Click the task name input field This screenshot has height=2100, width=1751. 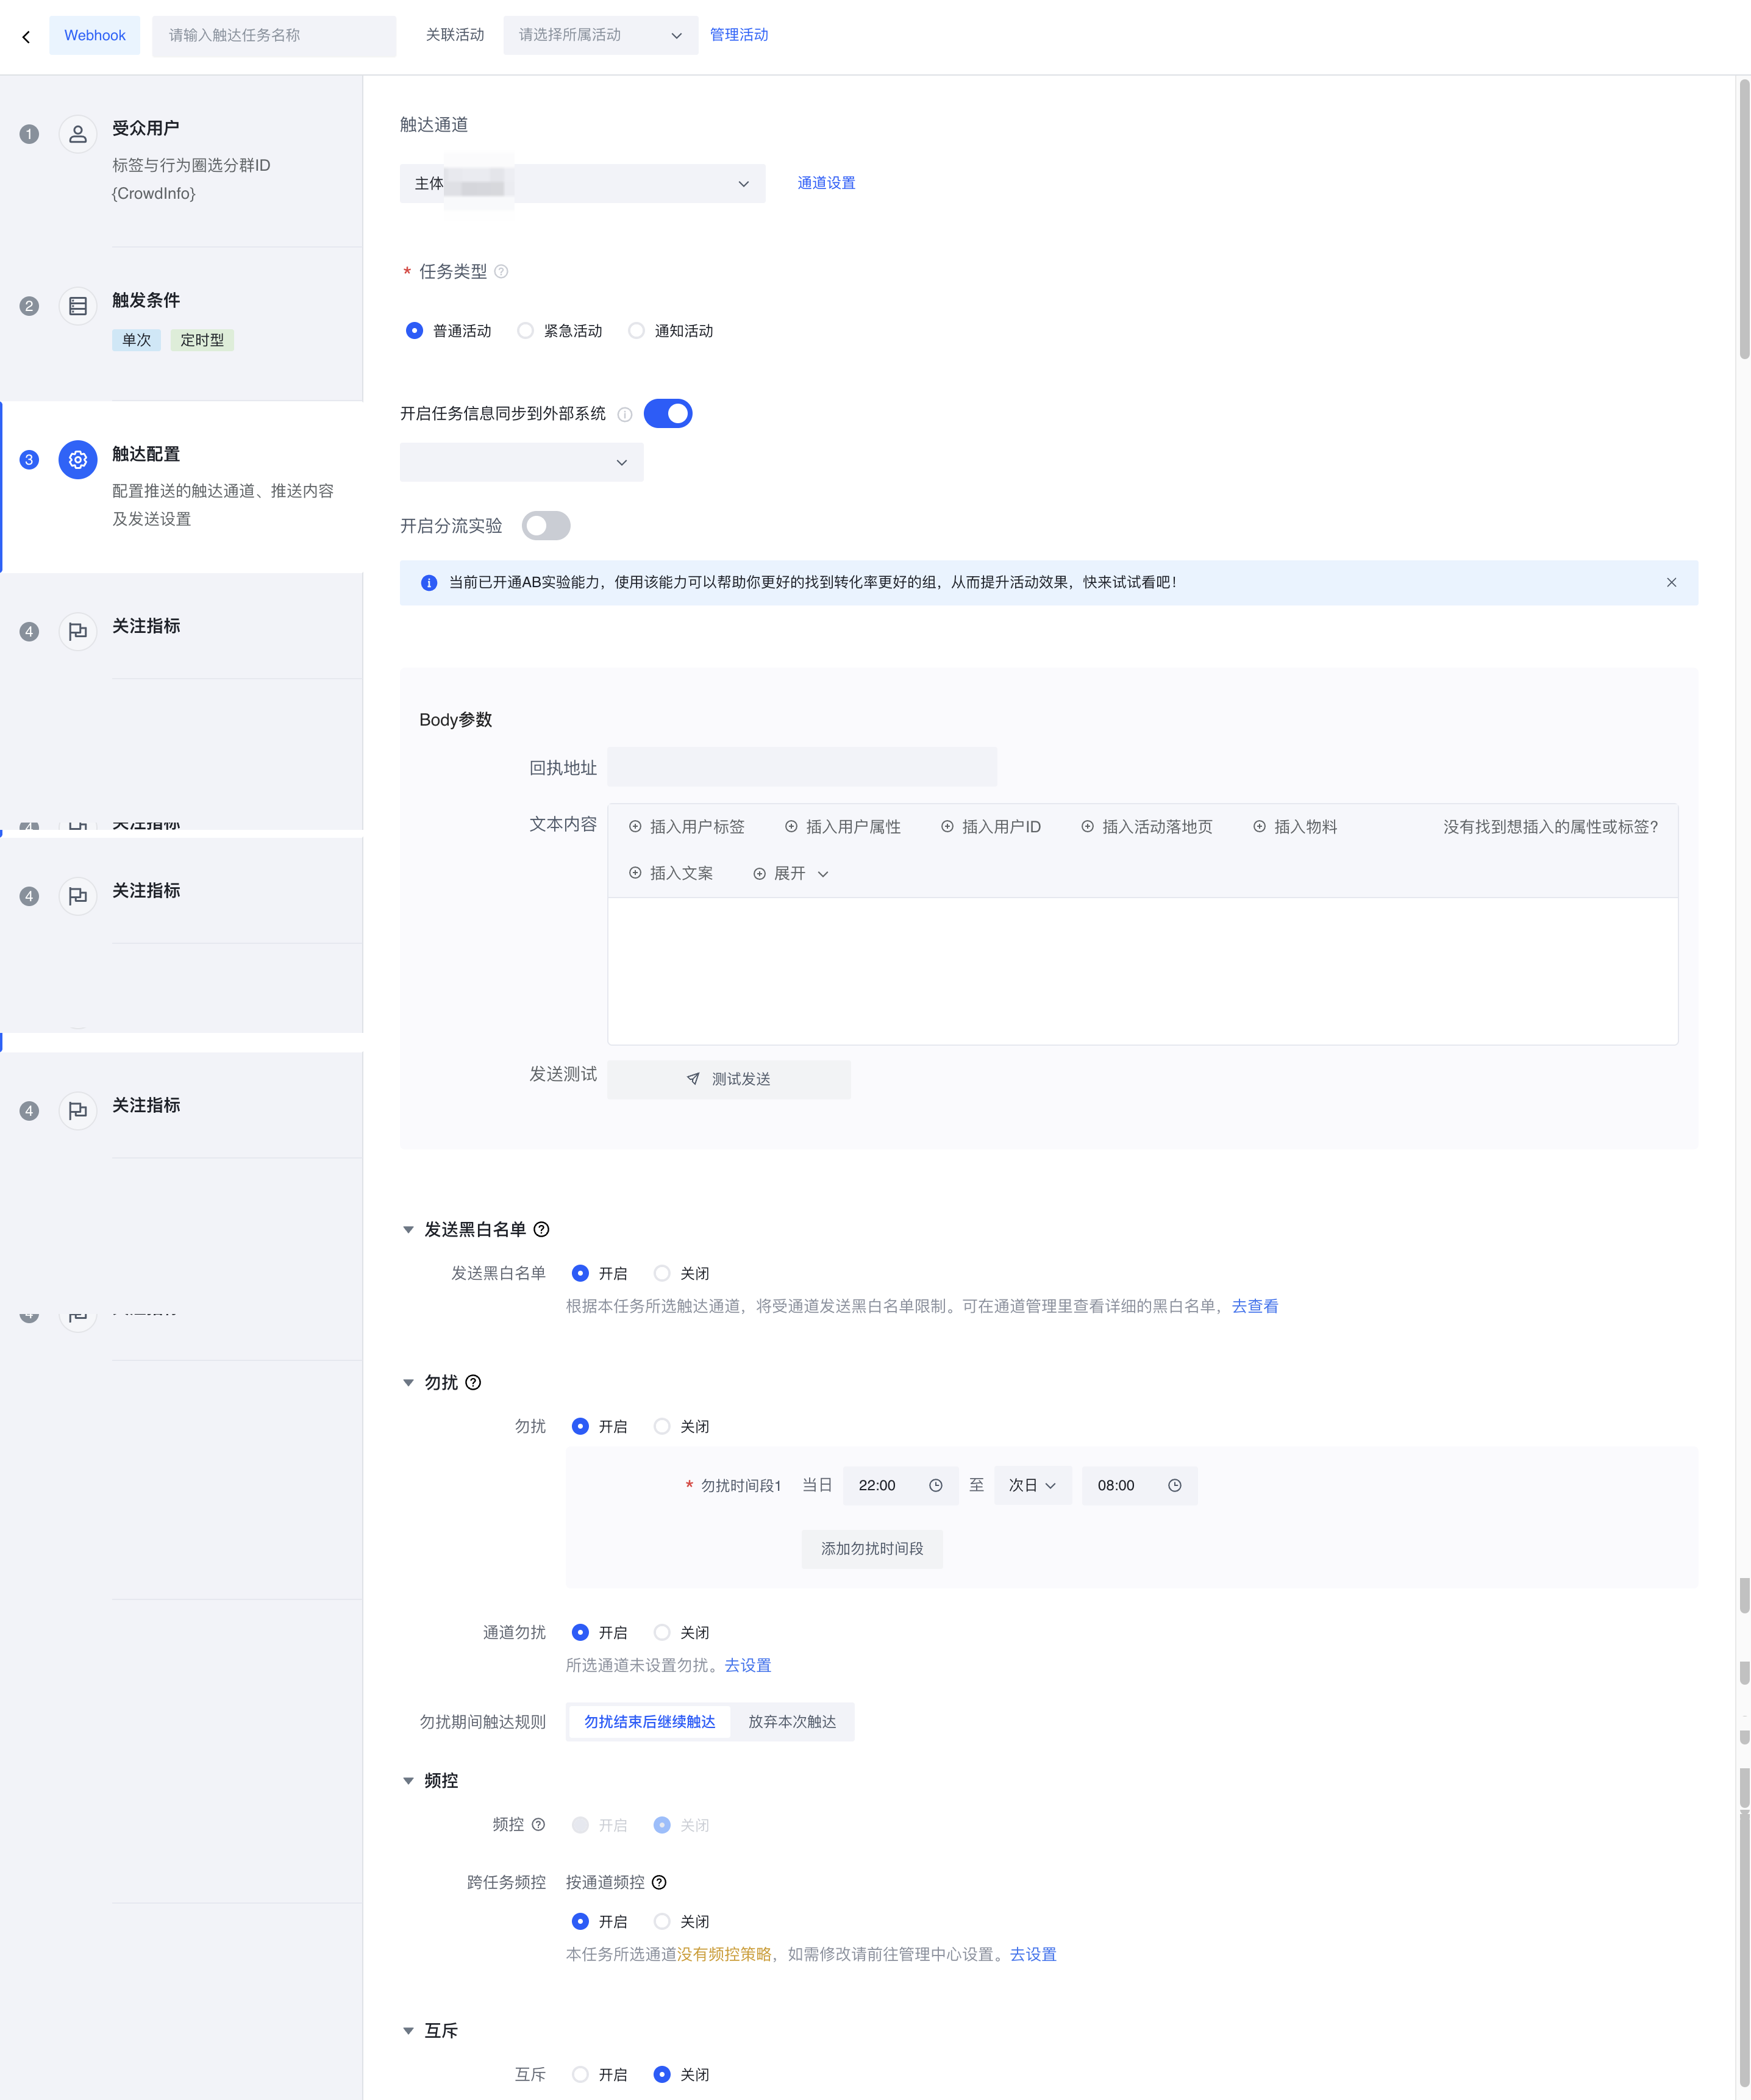click(x=274, y=35)
